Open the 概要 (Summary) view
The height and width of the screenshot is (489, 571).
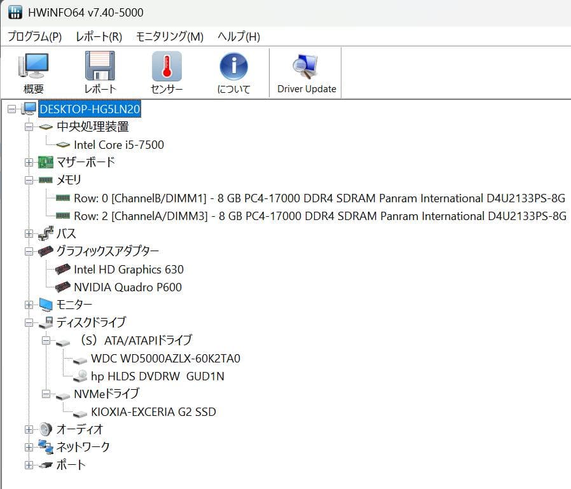33,70
